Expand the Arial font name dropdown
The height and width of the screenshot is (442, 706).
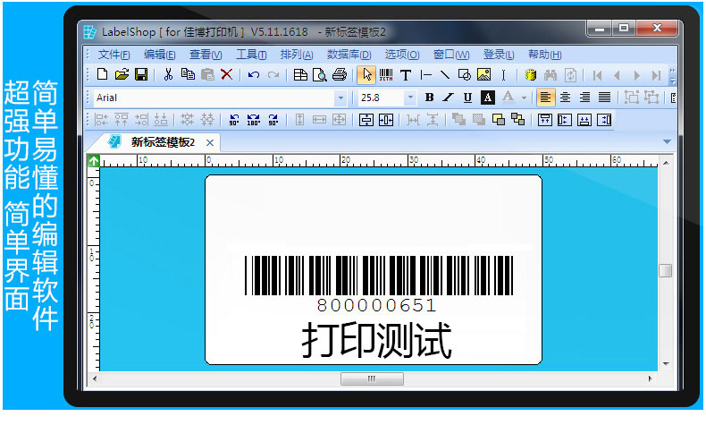pos(340,98)
